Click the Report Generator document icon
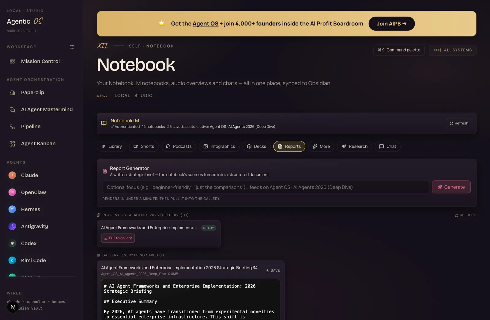The width and height of the screenshot is (490, 320). (x=105, y=171)
